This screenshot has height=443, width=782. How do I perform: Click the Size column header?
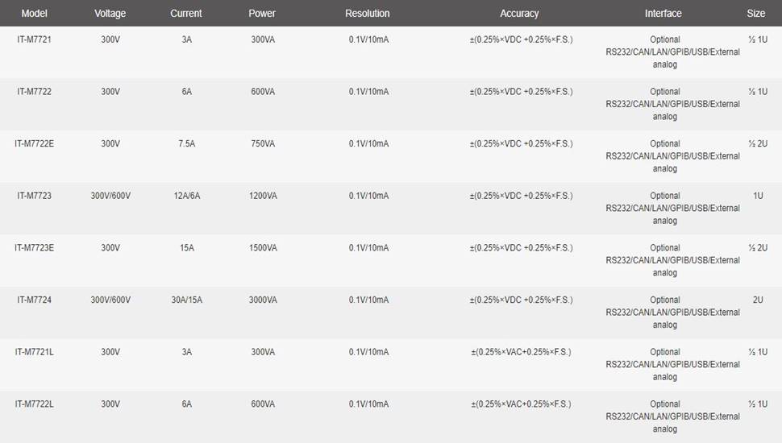756,14
